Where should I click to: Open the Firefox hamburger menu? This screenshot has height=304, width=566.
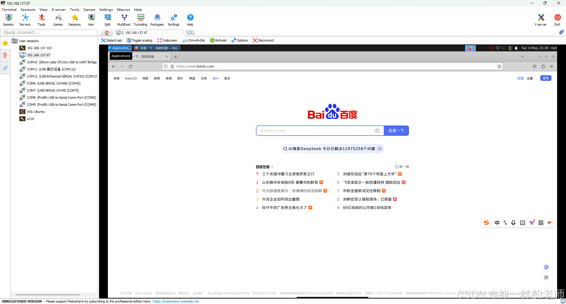(552, 67)
